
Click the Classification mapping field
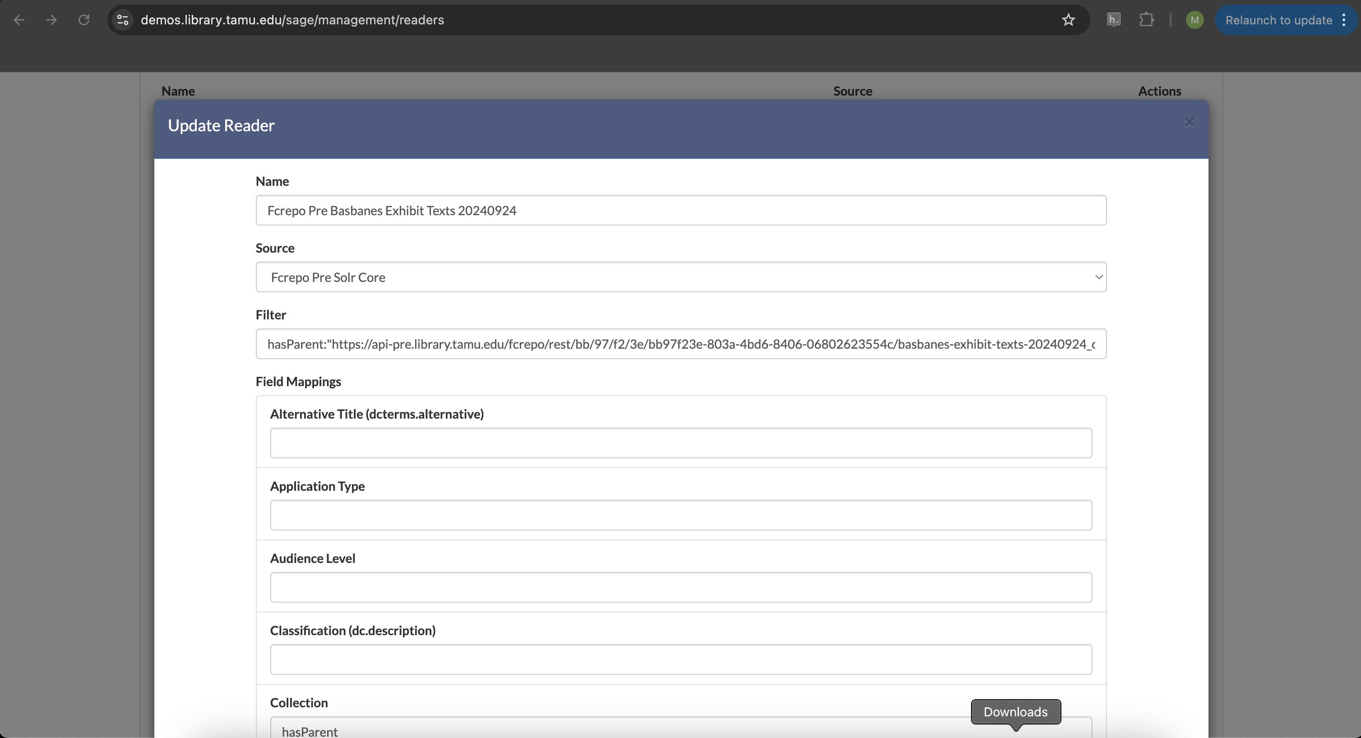pyautogui.click(x=680, y=660)
